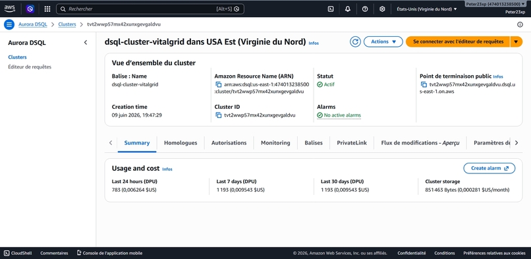Image resolution: width=531 pixels, height=259 pixels.
Task: Copy the Cluster ID value
Action: tap(219, 115)
